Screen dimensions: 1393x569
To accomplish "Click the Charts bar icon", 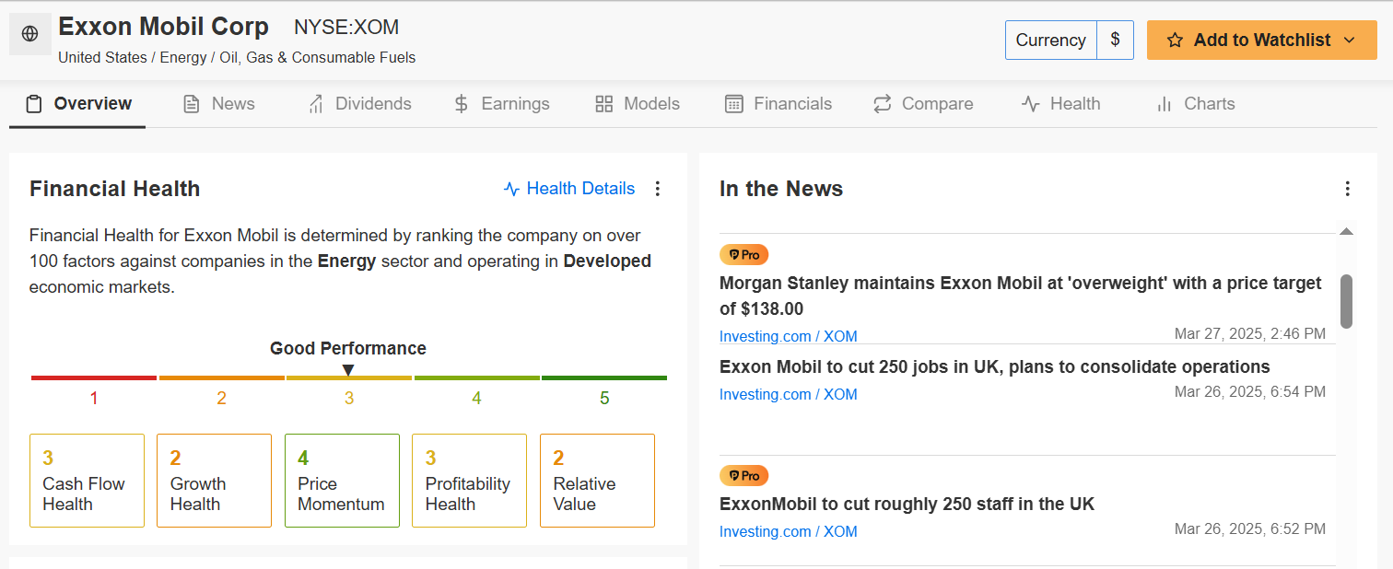I will click(1165, 104).
